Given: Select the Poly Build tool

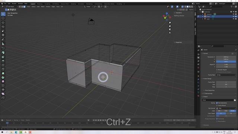Looking at the screenshot, I should (3, 73).
